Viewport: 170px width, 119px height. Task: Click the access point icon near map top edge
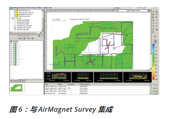[x=115, y=22]
